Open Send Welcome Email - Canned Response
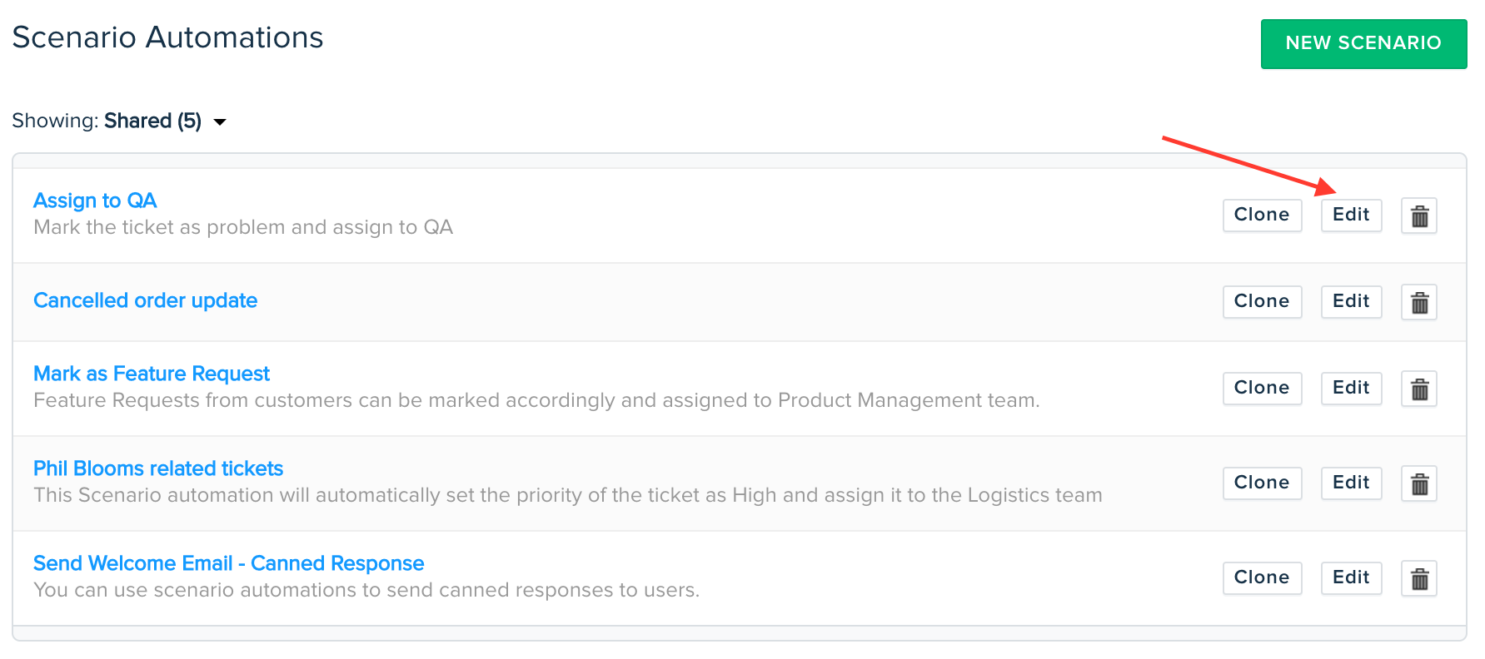The height and width of the screenshot is (659, 1485). (x=228, y=563)
